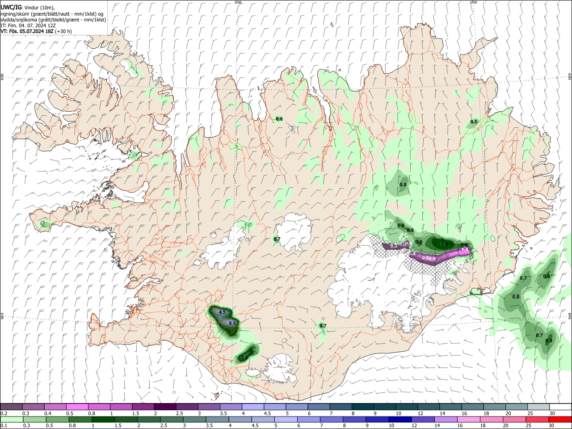Viewport: 572px width, 429px height.
Task: Click the 5.6 rainfall value on the map
Action: pos(232,323)
